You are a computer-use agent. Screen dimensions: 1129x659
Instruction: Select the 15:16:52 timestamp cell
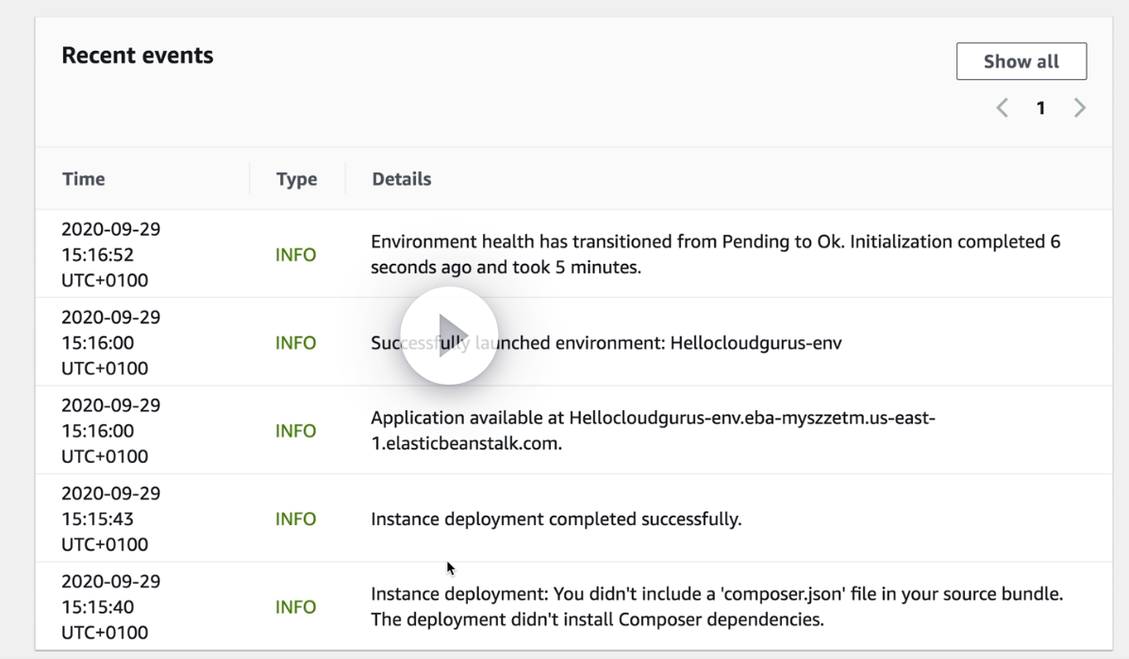(111, 255)
